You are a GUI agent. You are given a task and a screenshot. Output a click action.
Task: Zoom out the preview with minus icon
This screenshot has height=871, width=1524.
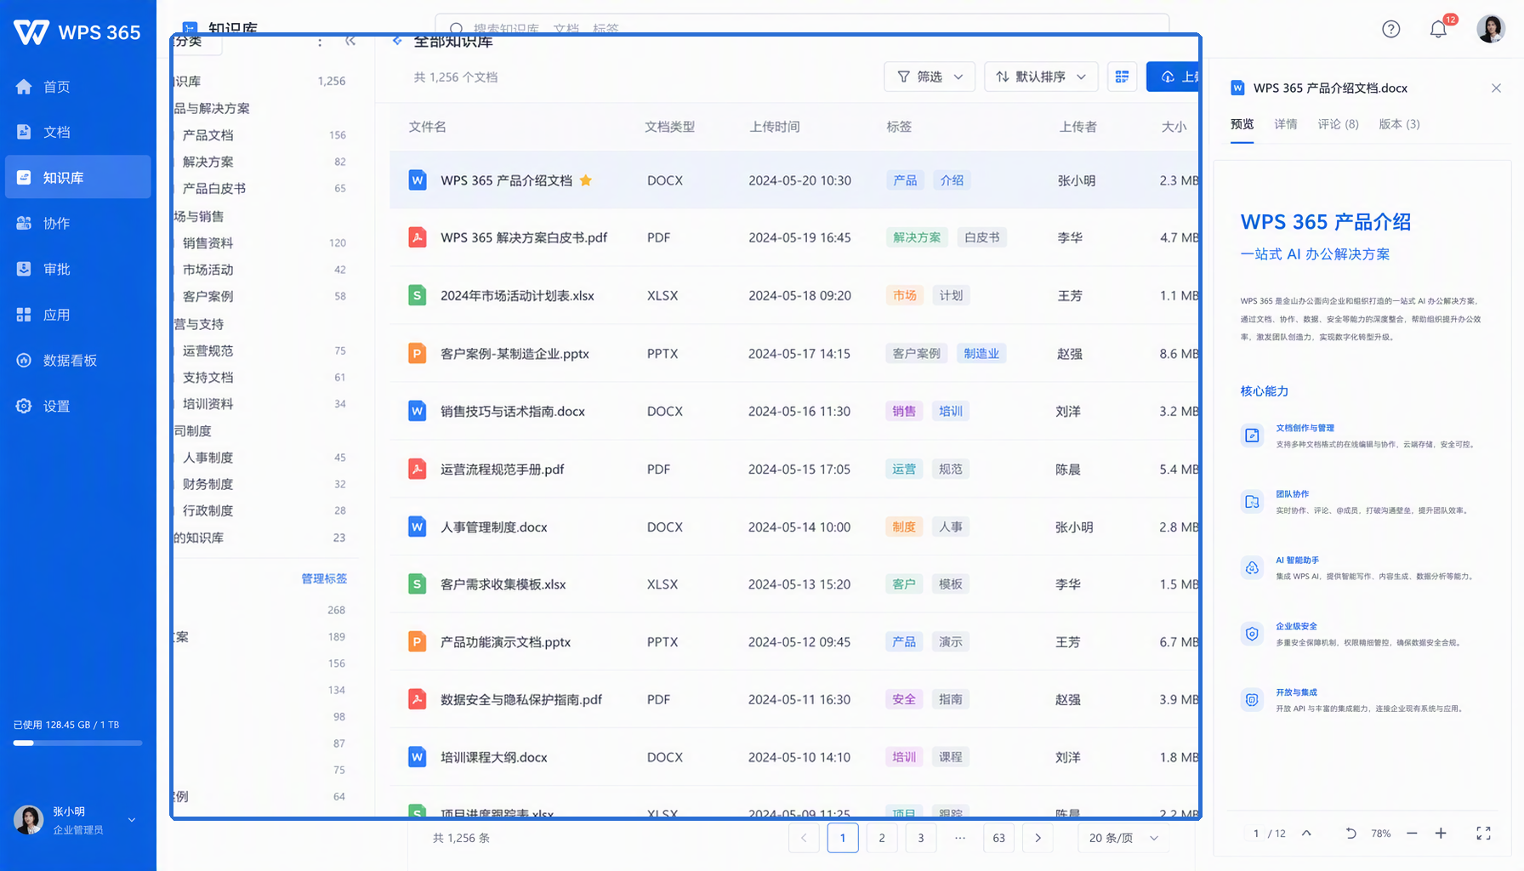[x=1412, y=834]
